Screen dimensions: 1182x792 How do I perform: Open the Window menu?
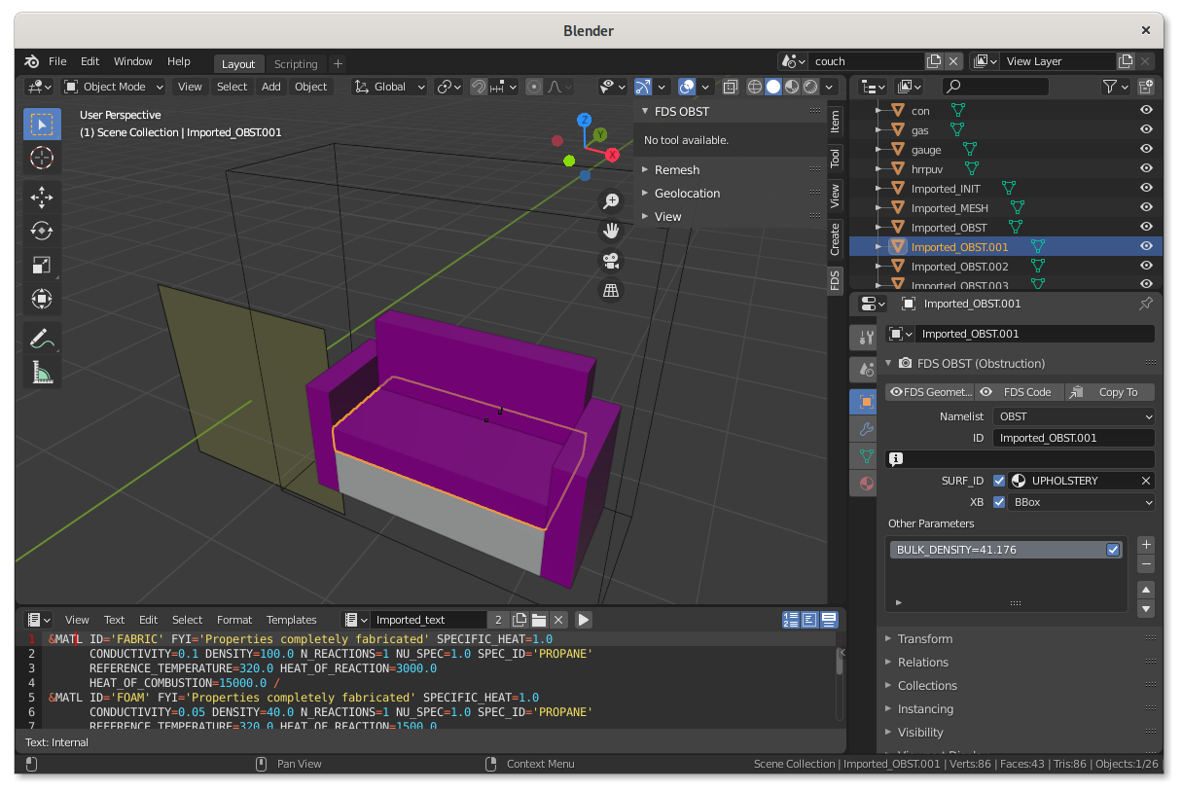(133, 61)
